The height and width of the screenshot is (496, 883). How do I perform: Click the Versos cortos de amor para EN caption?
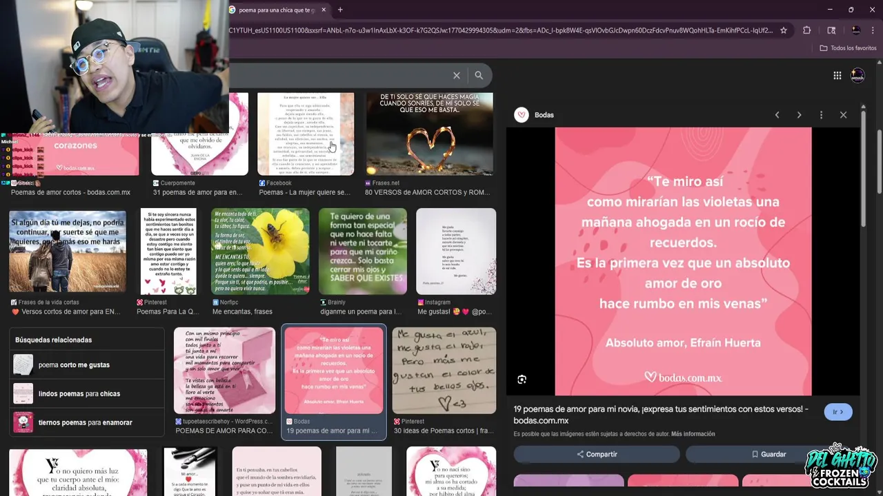pos(66,312)
